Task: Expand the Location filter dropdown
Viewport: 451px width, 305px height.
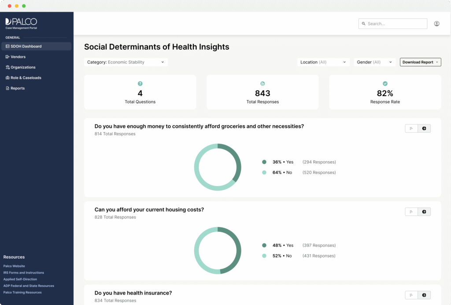Action: point(323,62)
